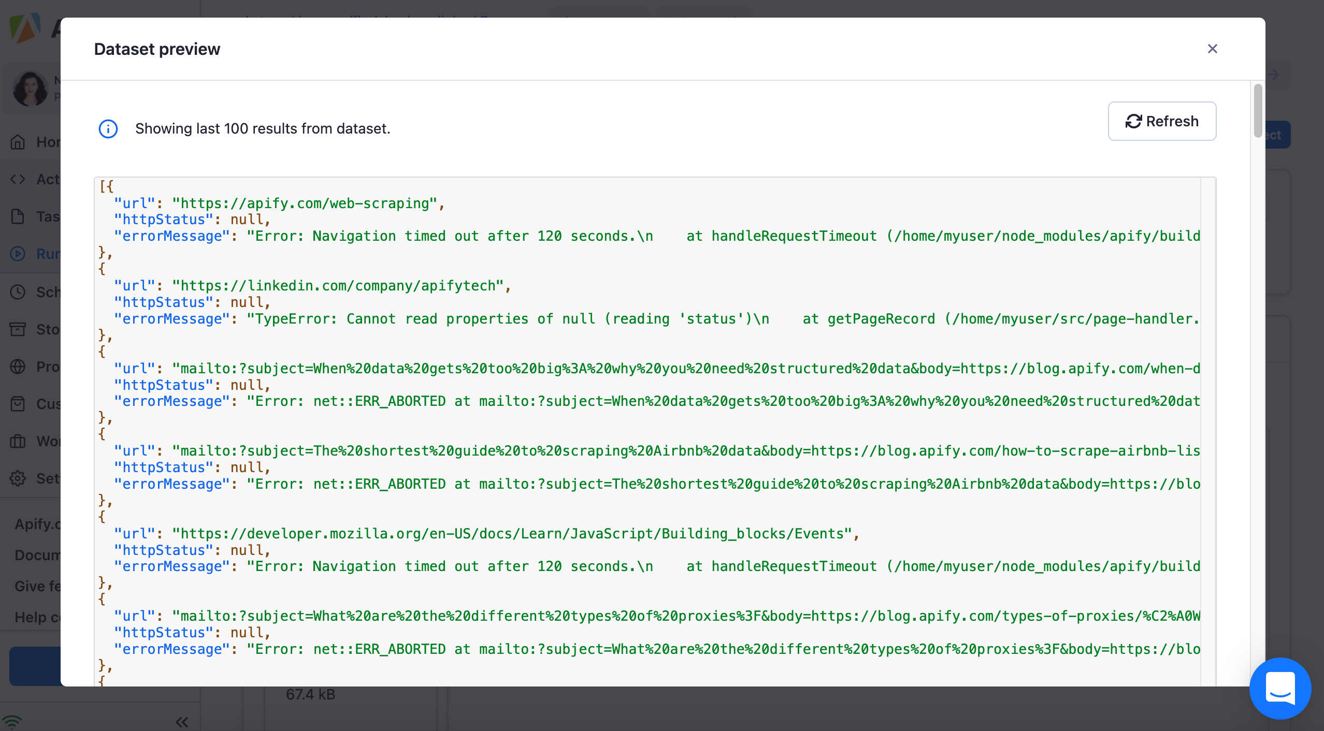Open Proxy globe icon in sidebar

18,367
